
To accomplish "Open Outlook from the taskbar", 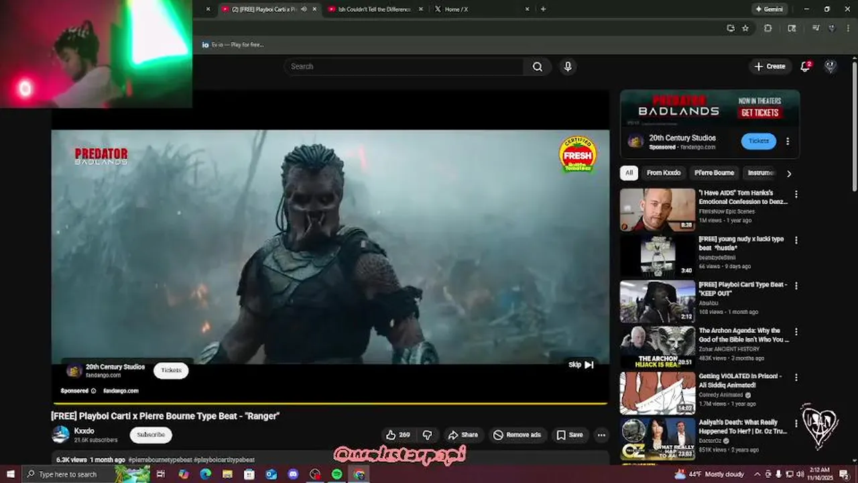I will pyautogui.click(x=271, y=474).
